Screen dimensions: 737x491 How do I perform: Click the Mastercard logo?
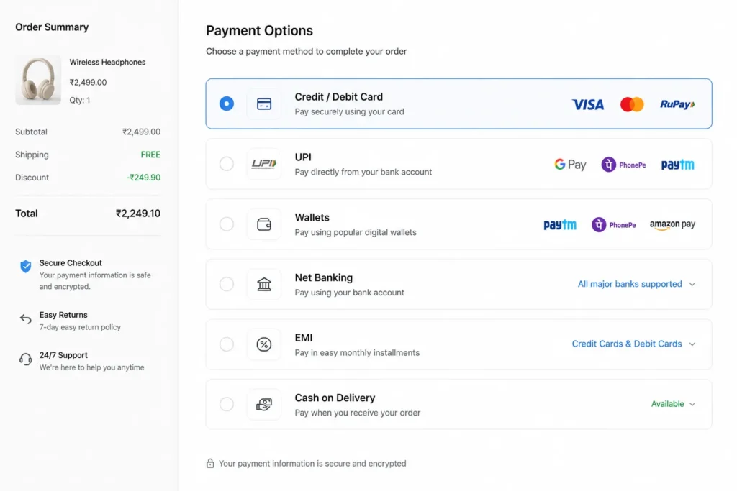(632, 104)
